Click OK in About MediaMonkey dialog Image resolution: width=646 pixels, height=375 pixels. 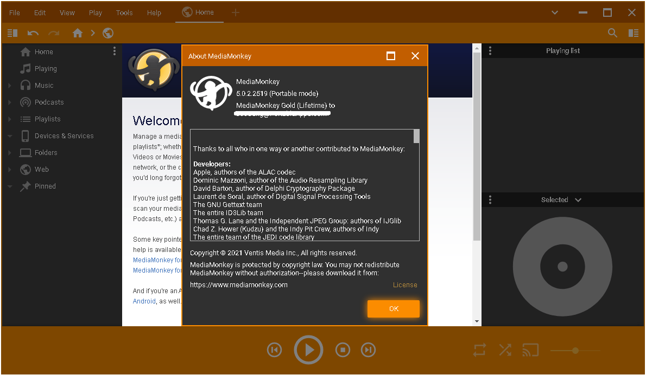(394, 309)
